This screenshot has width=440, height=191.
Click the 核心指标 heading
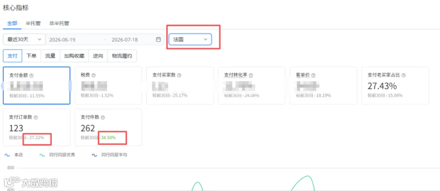click(x=16, y=8)
